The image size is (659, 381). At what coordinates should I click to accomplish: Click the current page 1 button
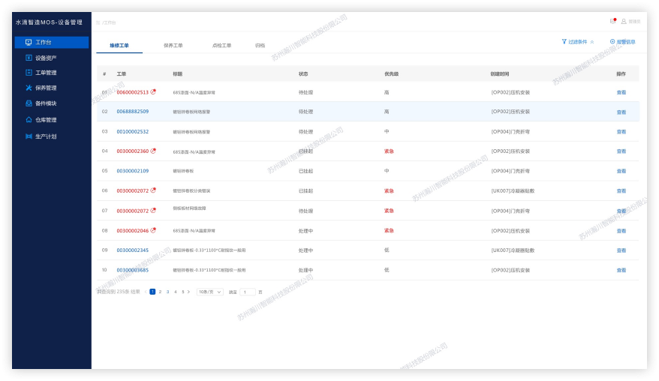152,292
